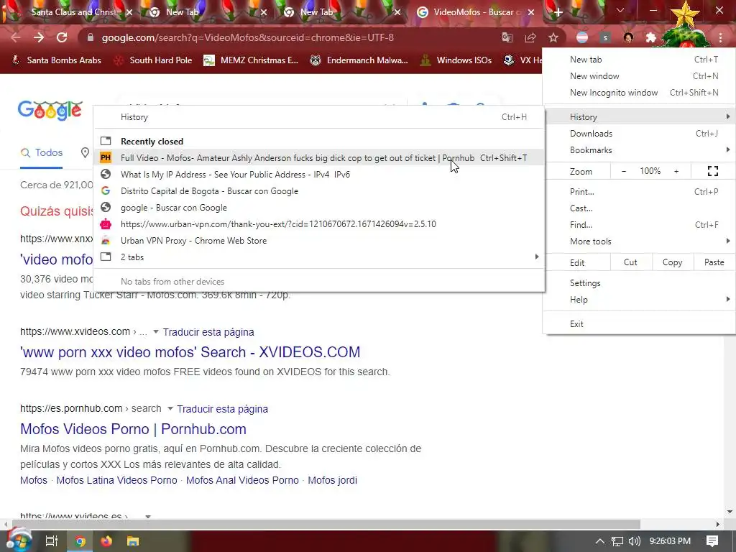Open full History entry with Ctrl+H
This screenshot has height=552, width=736.
coord(319,117)
